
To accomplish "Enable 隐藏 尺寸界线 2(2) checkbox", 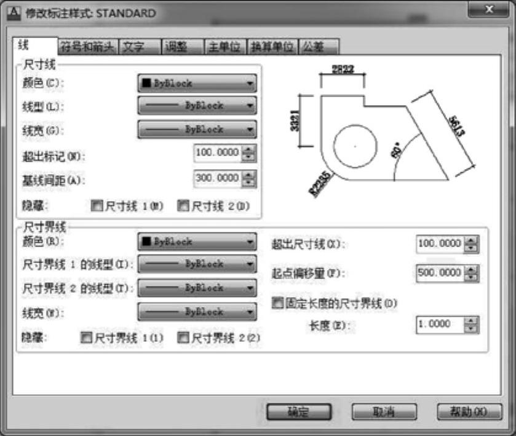I will click(183, 337).
